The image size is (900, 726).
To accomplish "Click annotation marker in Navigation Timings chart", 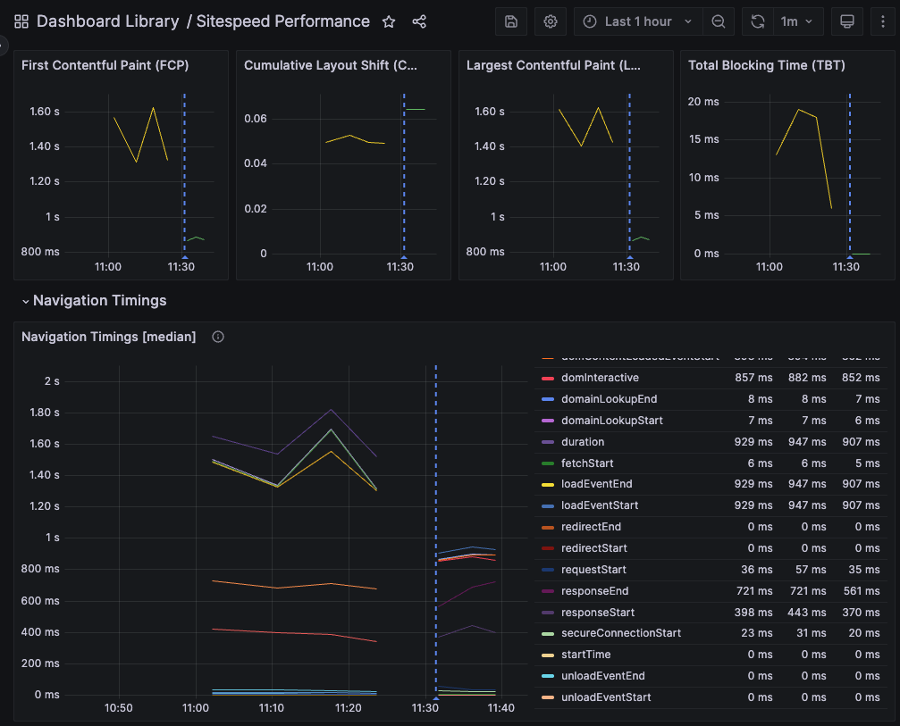I will click(435, 698).
